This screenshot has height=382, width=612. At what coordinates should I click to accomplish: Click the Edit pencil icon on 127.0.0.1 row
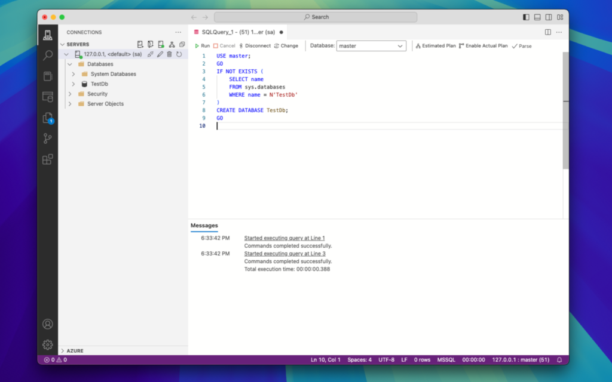tap(160, 54)
